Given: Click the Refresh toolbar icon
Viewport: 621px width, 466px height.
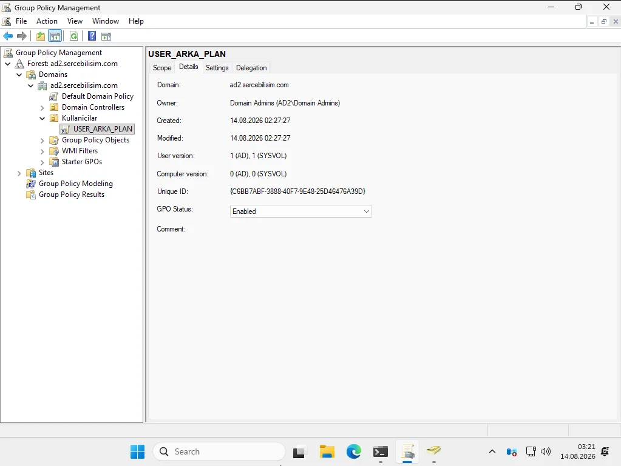Looking at the screenshot, I should tap(73, 36).
